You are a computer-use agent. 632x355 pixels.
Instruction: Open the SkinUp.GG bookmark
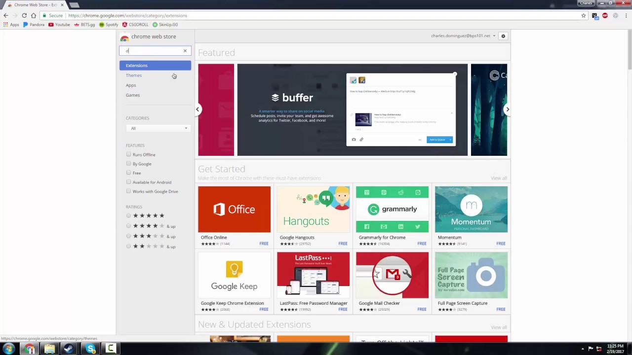(165, 25)
